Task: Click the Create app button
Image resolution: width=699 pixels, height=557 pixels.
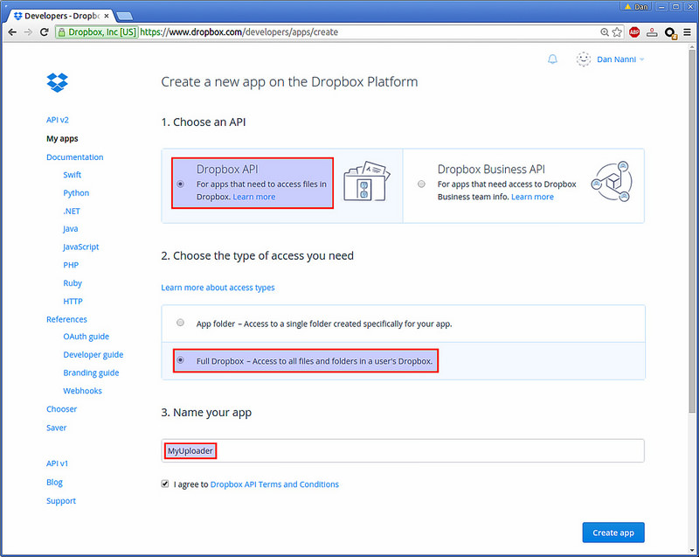Action: coord(613,533)
